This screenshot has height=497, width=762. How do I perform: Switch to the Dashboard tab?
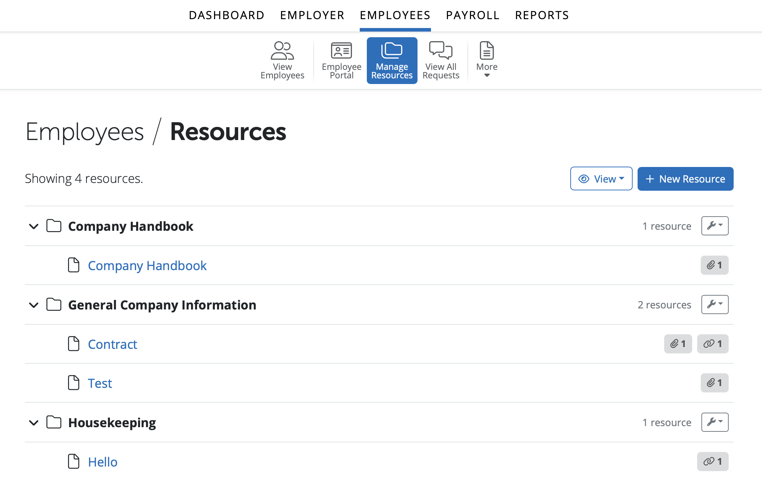pos(226,15)
